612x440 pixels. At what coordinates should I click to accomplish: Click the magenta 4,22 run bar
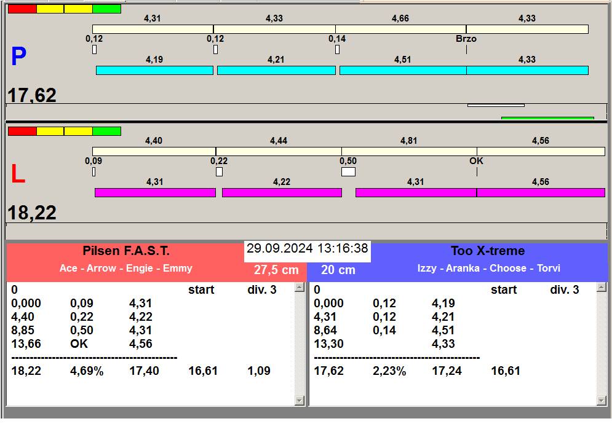coord(282,192)
